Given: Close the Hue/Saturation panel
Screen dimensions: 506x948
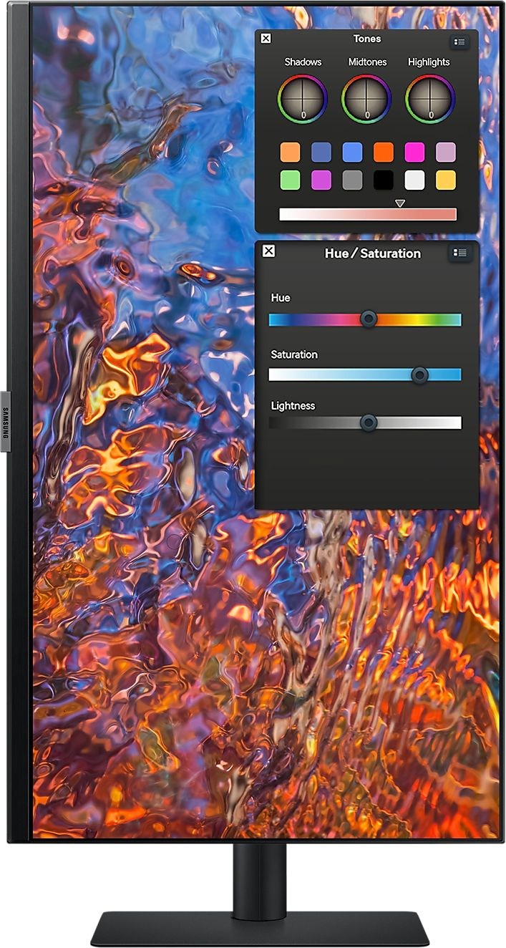Looking at the screenshot, I should (x=268, y=251).
